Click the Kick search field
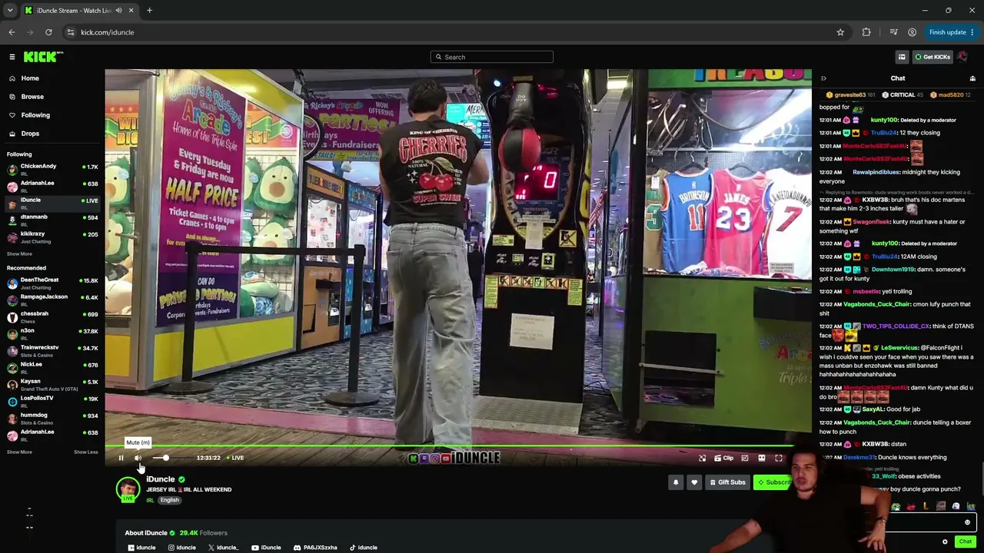The width and height of the screenshot is (984, 553). point(492,57)
